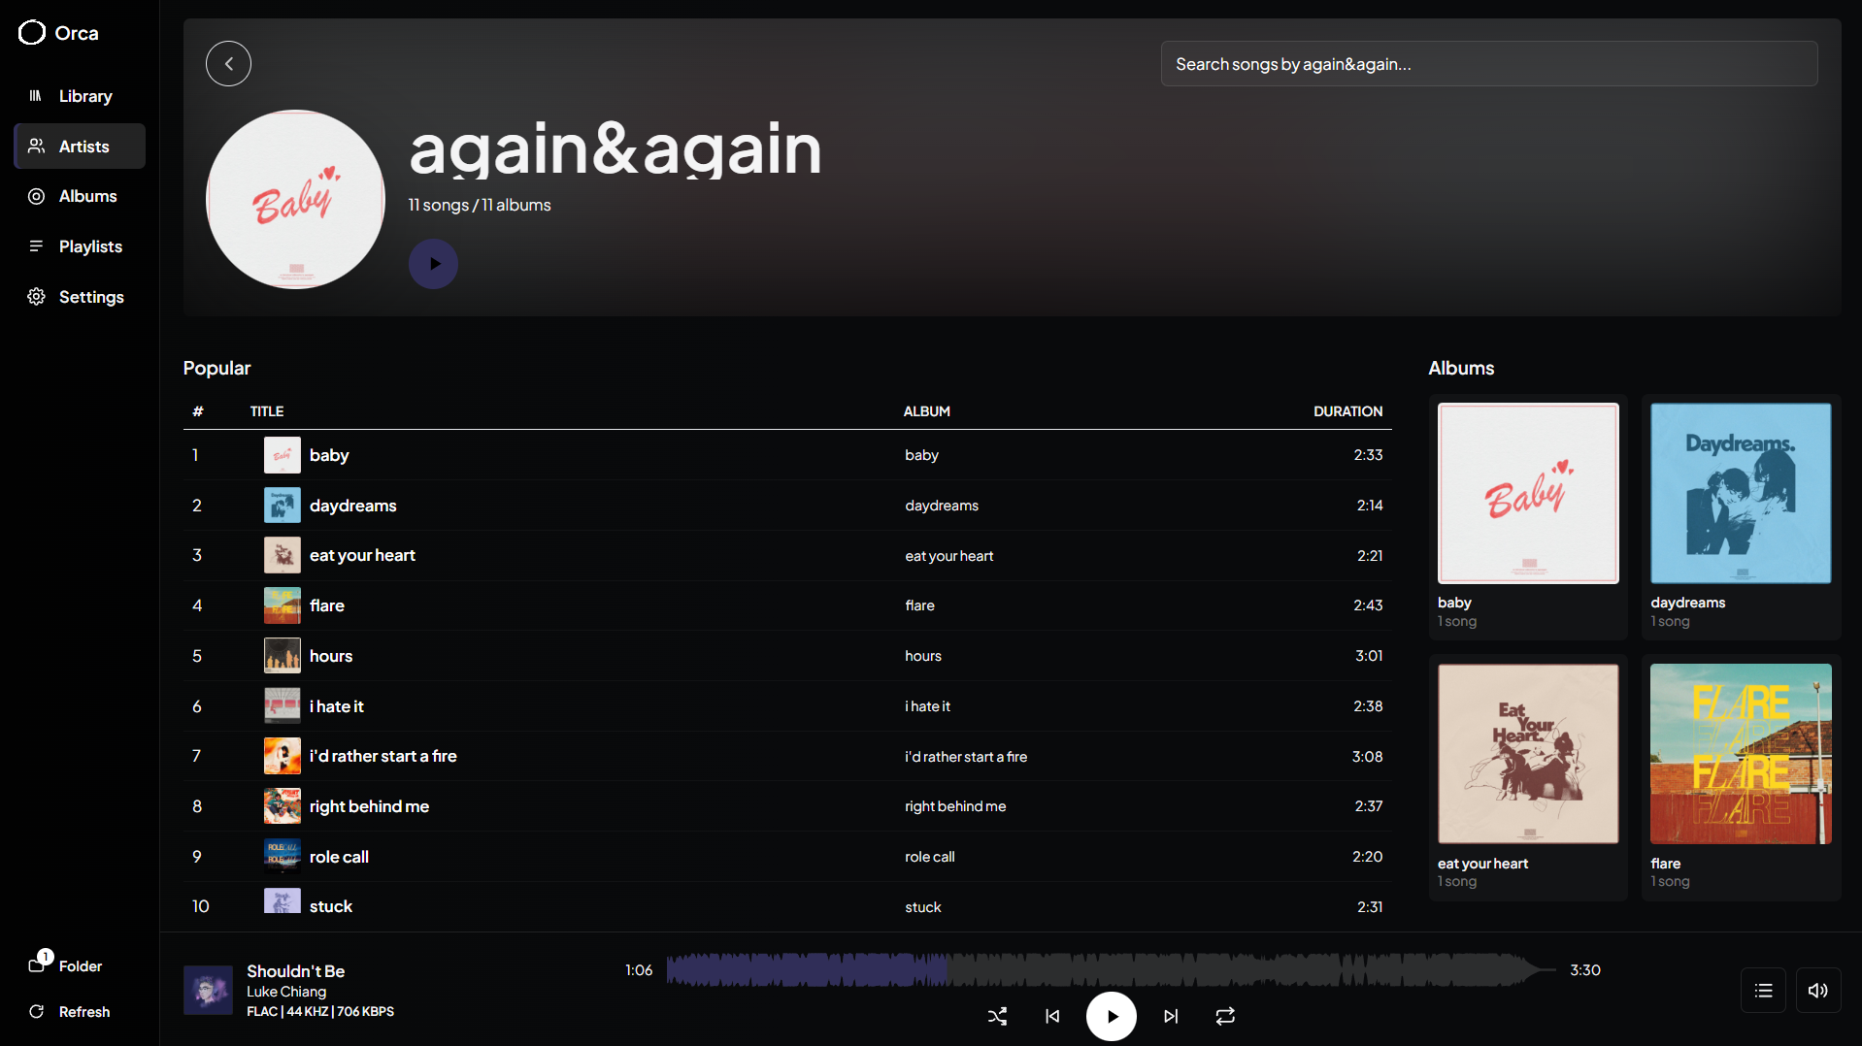Click the again&again artist avatar image

click(296, 199)
